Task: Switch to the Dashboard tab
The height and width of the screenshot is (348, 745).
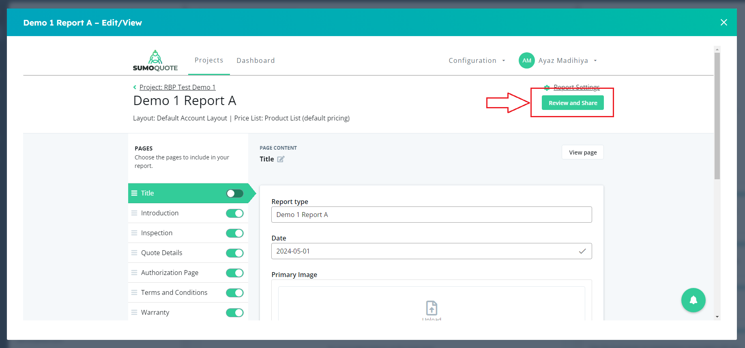Action: (255, 60)
